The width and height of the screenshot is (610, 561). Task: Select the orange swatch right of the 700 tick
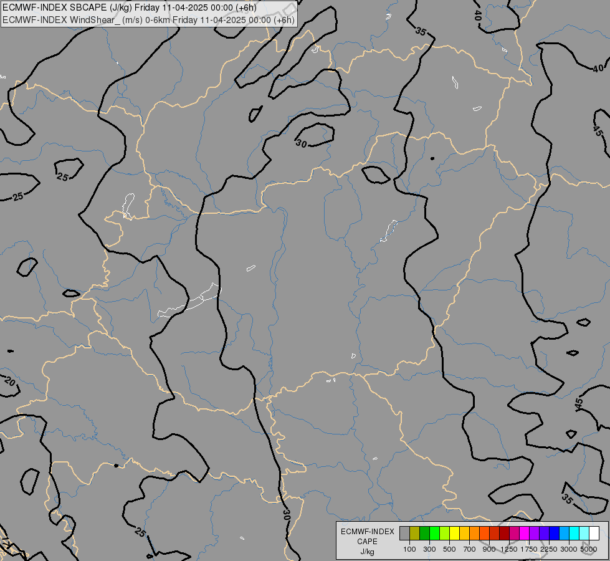coord(474,533)
